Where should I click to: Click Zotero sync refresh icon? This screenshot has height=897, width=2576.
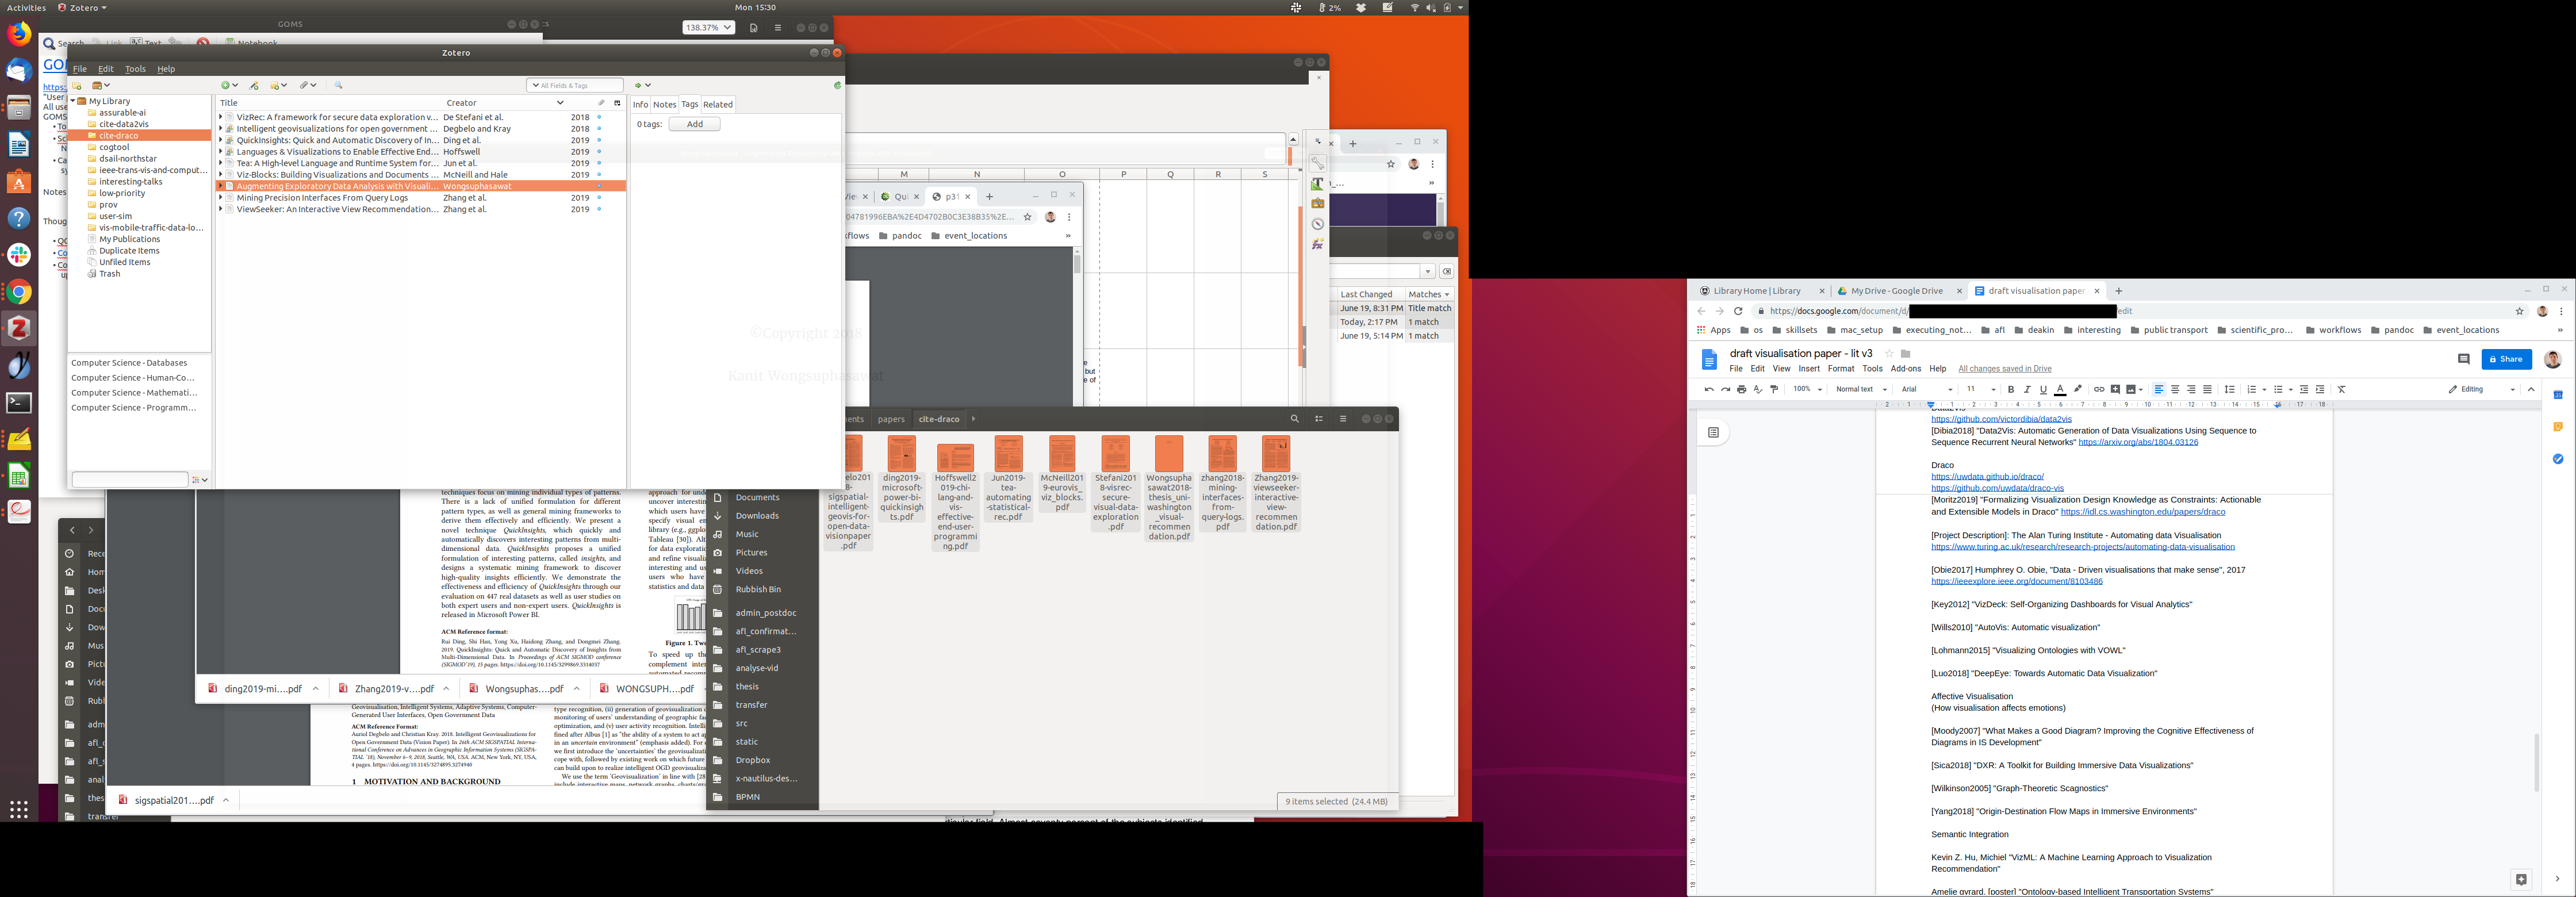[837, 86]
